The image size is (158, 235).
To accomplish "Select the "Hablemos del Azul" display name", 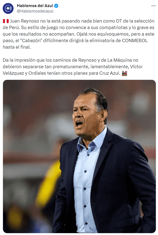I will point(35,6).
